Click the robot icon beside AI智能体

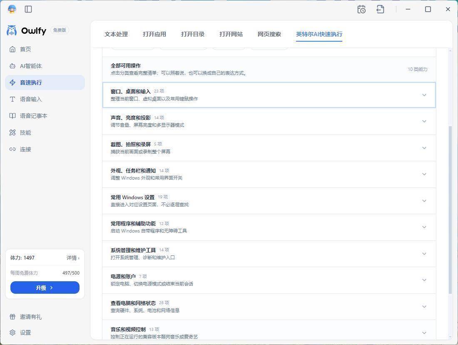tap(12, 66)
